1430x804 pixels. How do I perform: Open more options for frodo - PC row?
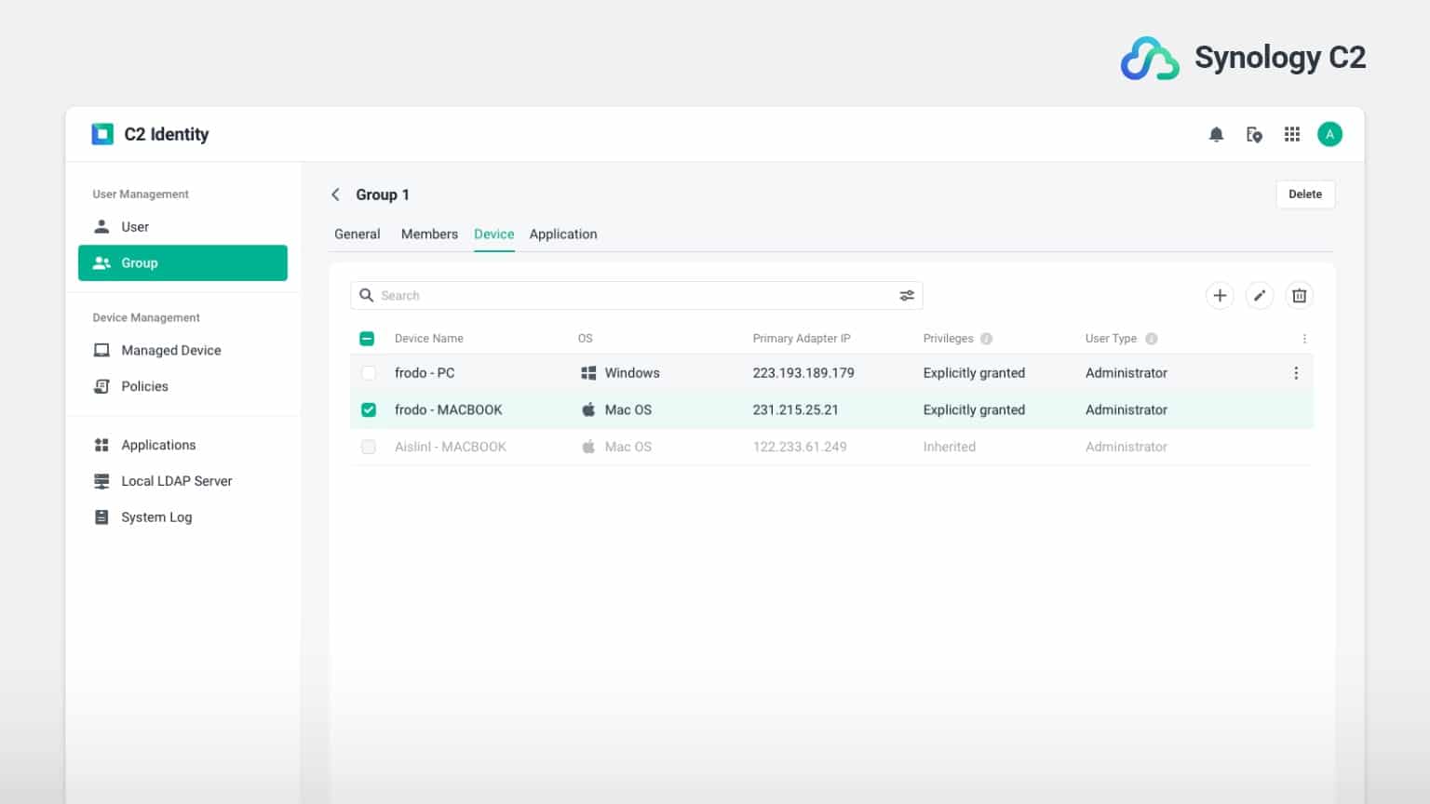(x=1296, y=373)
